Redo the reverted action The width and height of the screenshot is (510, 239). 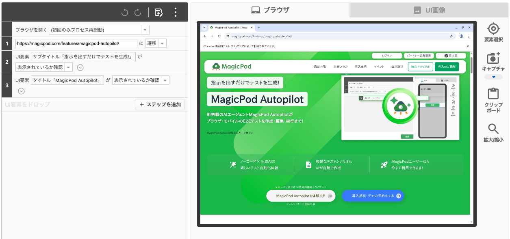point(138,12)
